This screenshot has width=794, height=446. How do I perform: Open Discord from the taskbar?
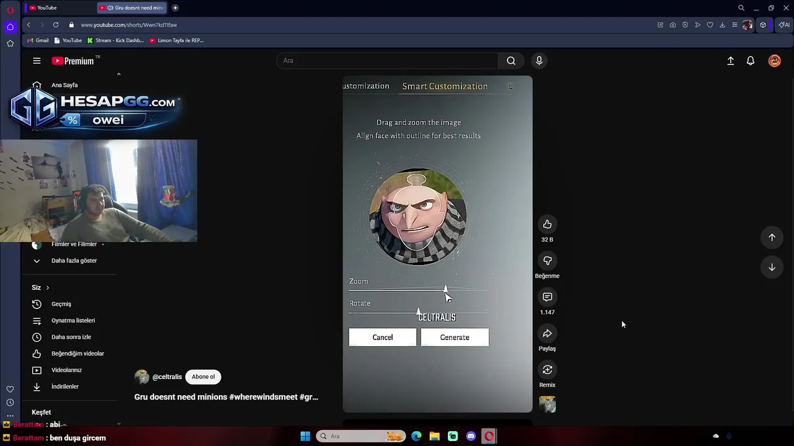coord(471,436)
